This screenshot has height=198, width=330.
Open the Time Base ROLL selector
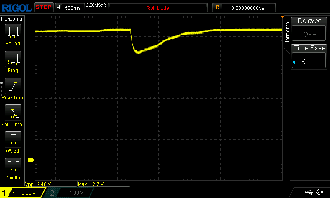coord(309,61)
